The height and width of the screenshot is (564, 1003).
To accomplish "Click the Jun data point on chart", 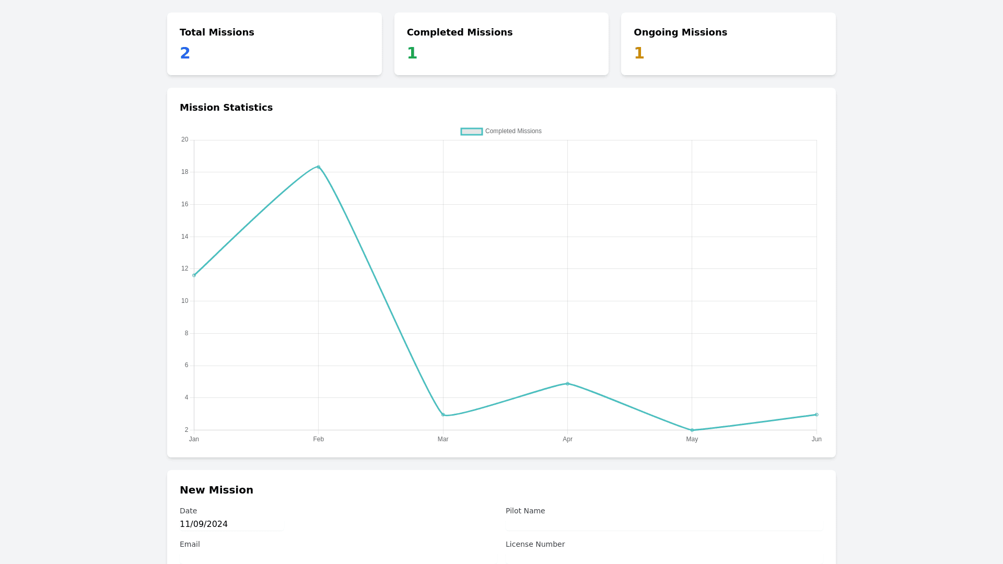I will (817, 415).
